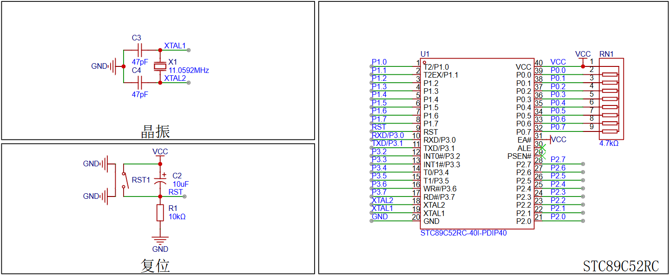The height and width of the screenshot is (275, 670).
Task: Click the INT1#/P3.3 pin name in U1
Action: pos(442,164)
